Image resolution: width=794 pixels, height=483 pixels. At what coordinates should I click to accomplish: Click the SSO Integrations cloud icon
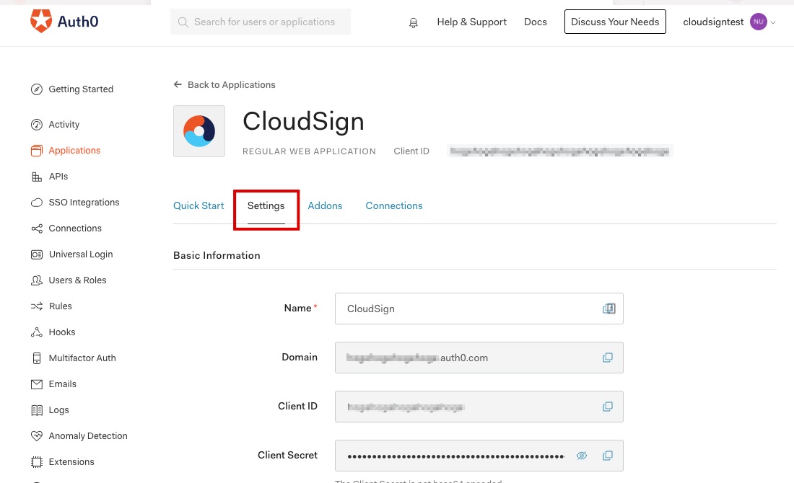click(37, 203)
